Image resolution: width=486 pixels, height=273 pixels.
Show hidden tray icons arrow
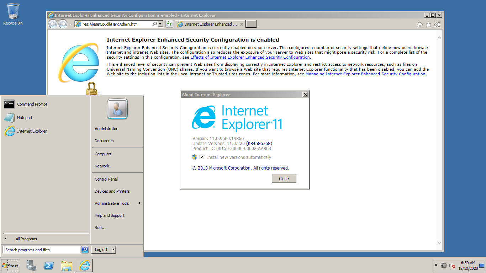click(436, 266)
